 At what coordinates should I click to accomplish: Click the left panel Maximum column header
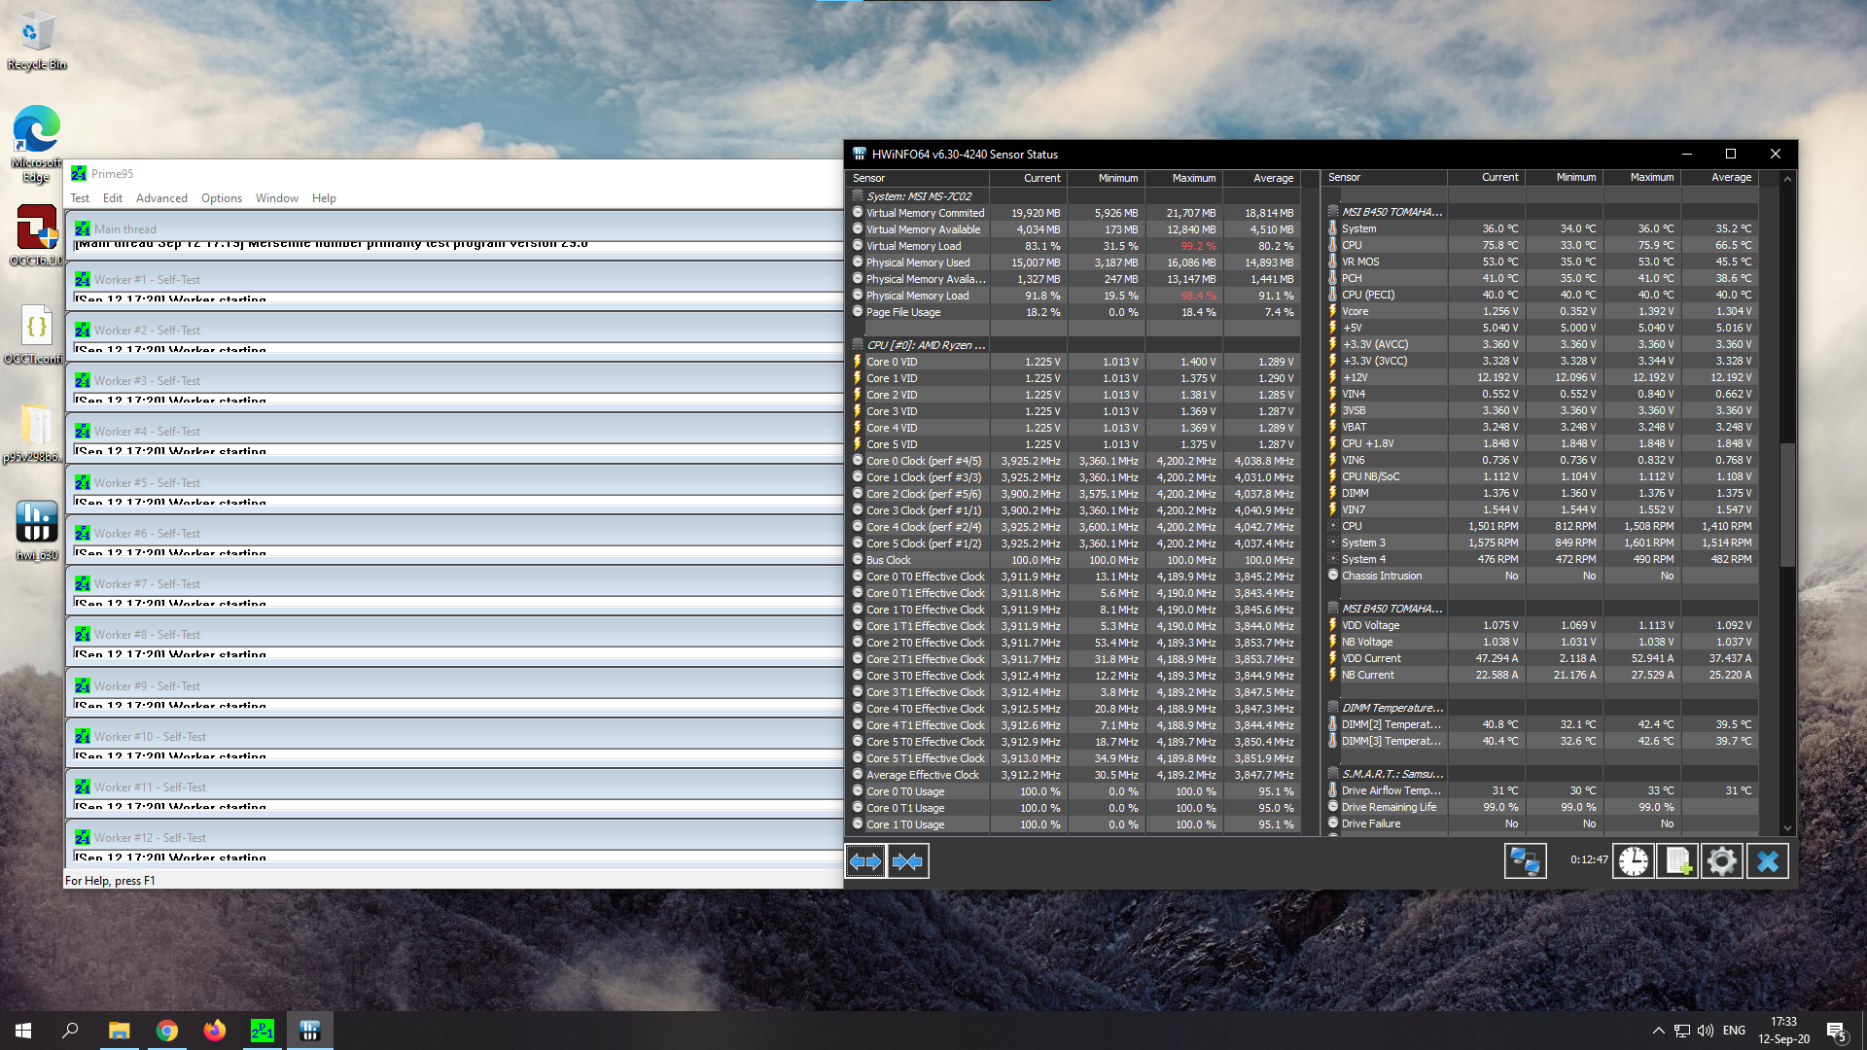point(1183,178)
